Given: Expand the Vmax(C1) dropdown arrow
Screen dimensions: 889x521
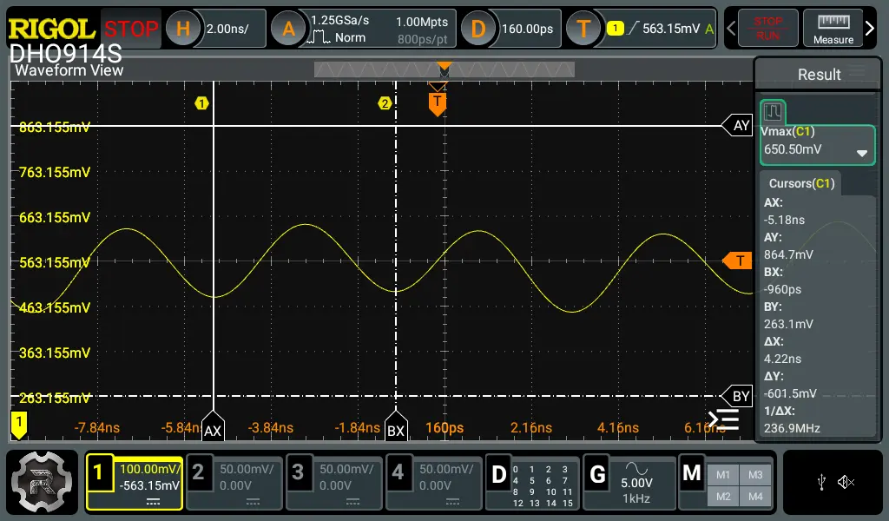Looking at the screenshot, I should [x=862, y=153].
